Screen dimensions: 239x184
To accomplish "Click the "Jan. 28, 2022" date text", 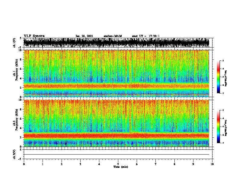I will [x=84, y=36].
